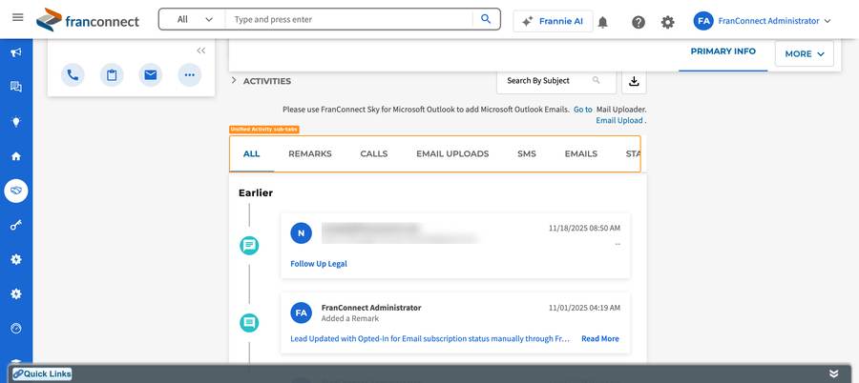Viewport: 859px width, 383px height.
Task: Select the CALLS tab
Action: [374, 154]
